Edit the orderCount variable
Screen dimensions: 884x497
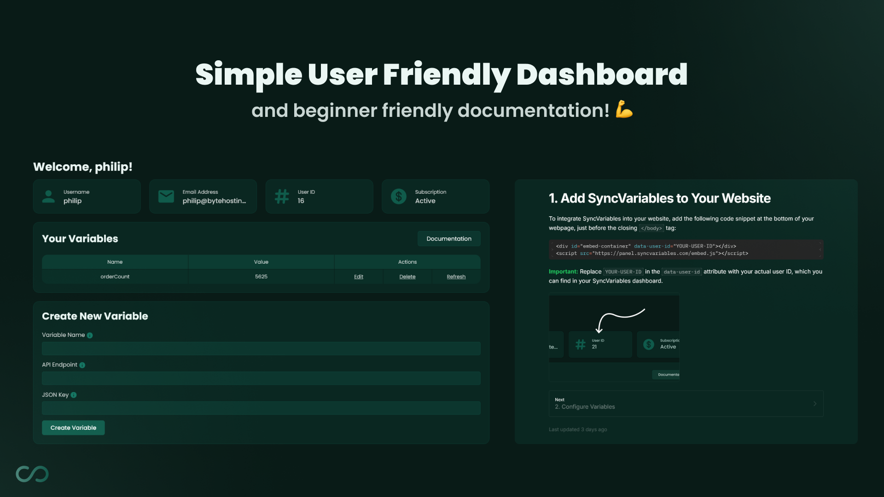(359, 277)
